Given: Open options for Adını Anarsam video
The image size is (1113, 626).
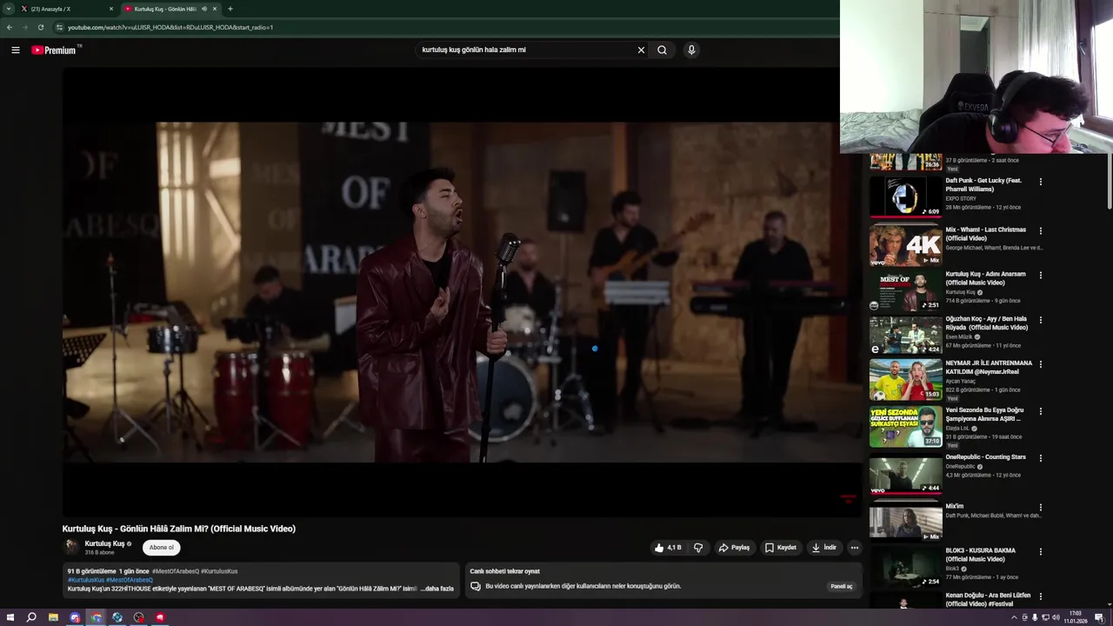Looking at the screenshot, I should tap(1041, 275).
